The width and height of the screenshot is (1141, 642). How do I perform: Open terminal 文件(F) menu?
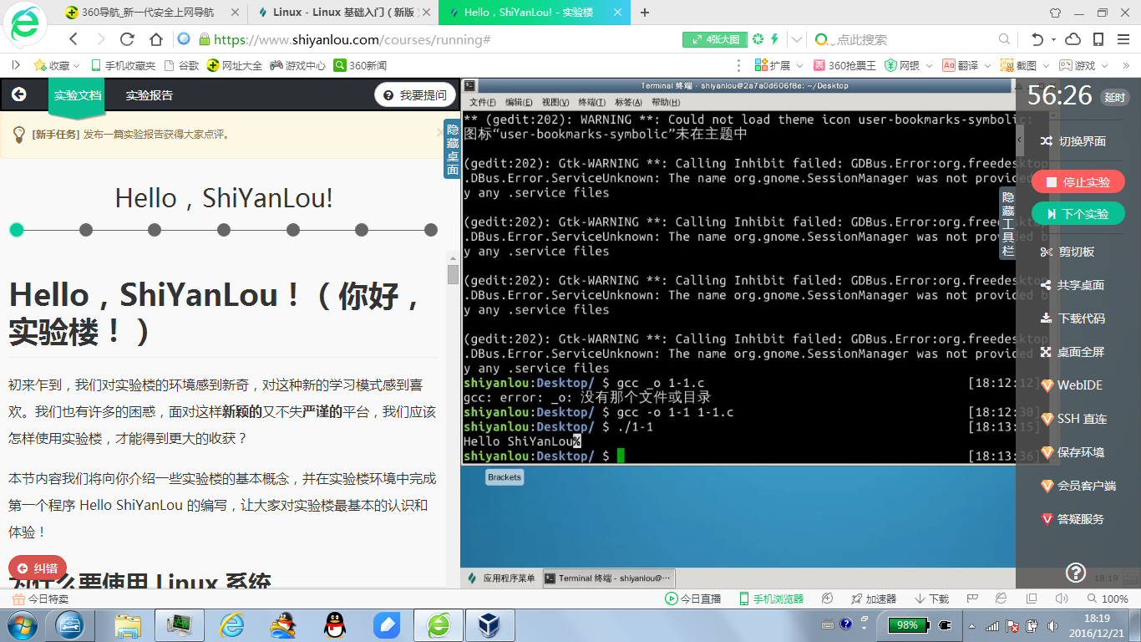pos(482,102)
